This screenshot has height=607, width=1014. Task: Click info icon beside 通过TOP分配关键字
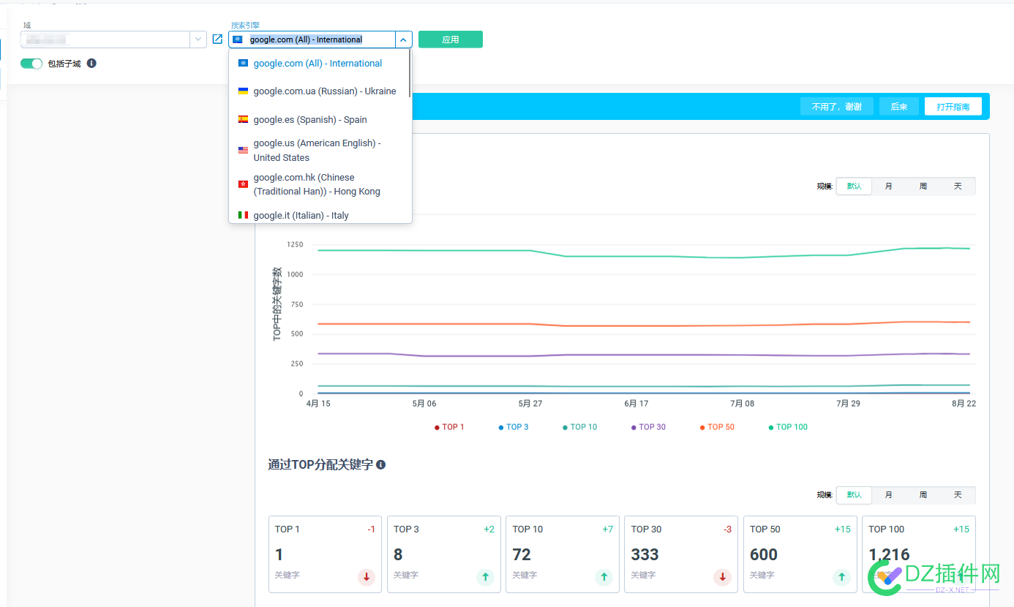[380, 465]
